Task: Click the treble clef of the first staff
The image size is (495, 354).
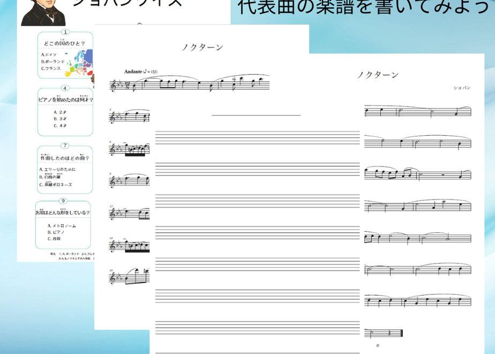Action: (x=114, y=86)
